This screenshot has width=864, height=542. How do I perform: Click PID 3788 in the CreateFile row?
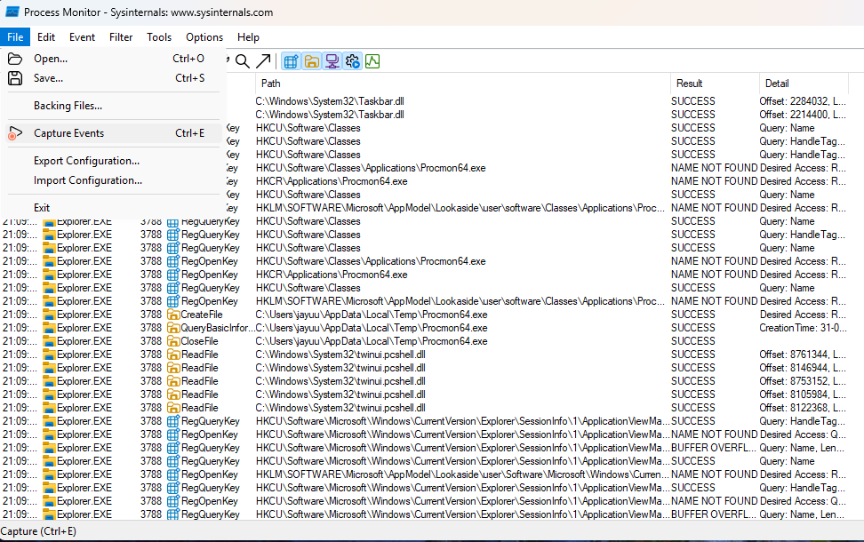pos(151,315)
